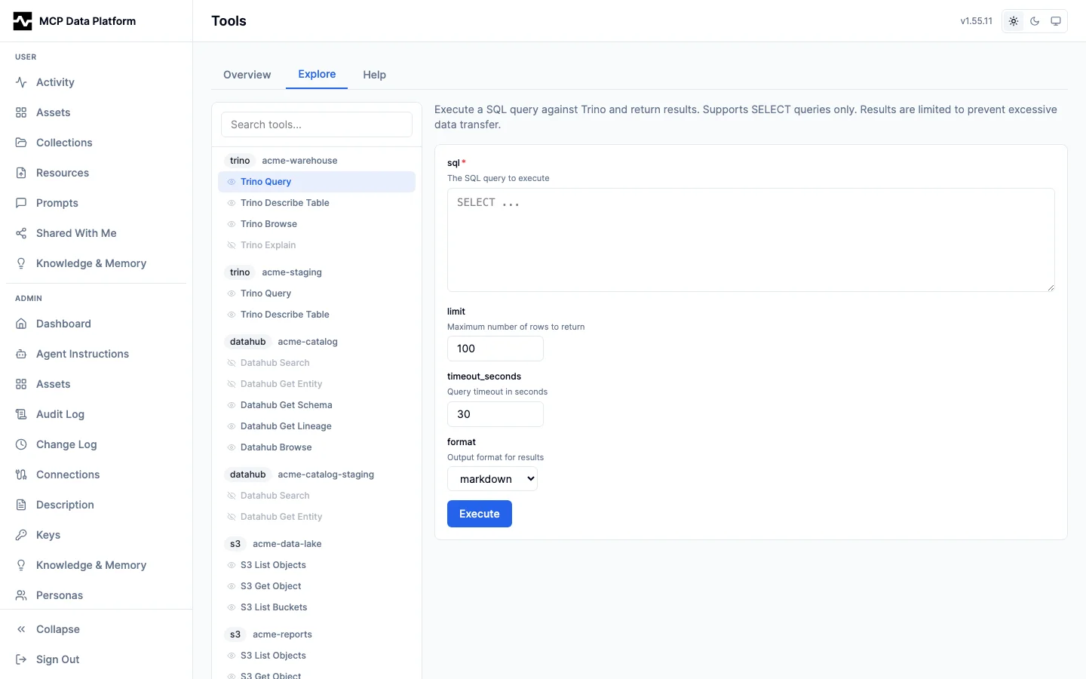This screenshot has height=679, width=1086.
Task: Open the Help tab
Action: [x=374, y=75]
